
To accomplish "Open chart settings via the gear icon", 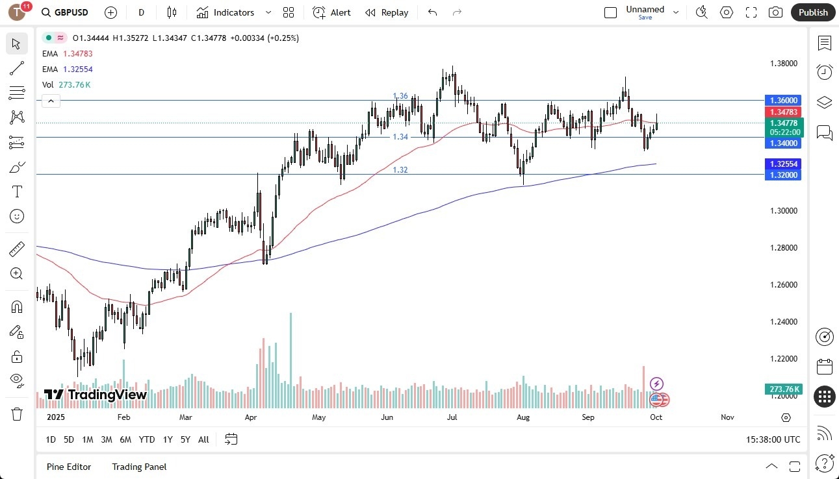I will 727,12.
